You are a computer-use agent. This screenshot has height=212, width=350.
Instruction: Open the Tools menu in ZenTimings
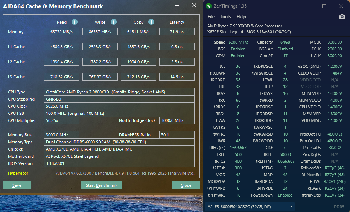tap(225, 17)
